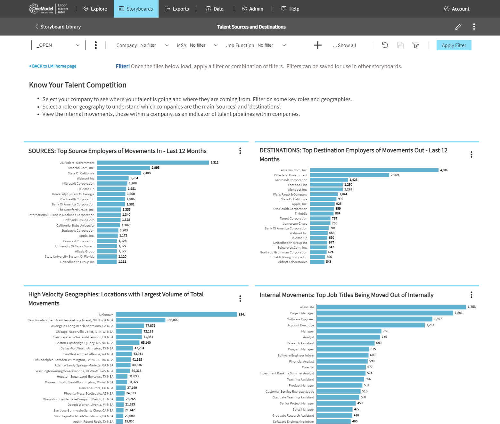Open the Account menu
500x424 pixels.
[x=457, y=9]
